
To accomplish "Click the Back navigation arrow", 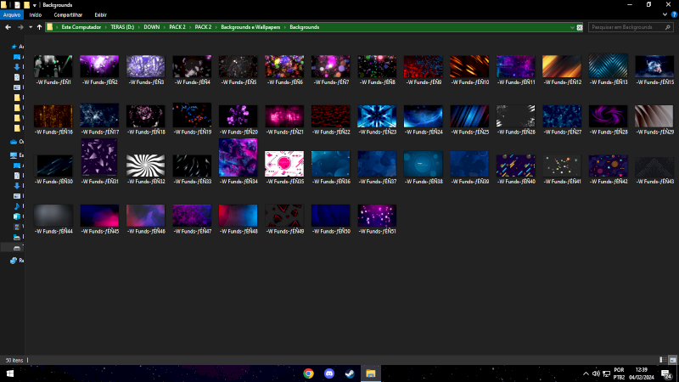I will pyautogui.click(x=8, y=27).
